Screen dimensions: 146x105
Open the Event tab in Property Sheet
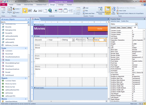124,28
